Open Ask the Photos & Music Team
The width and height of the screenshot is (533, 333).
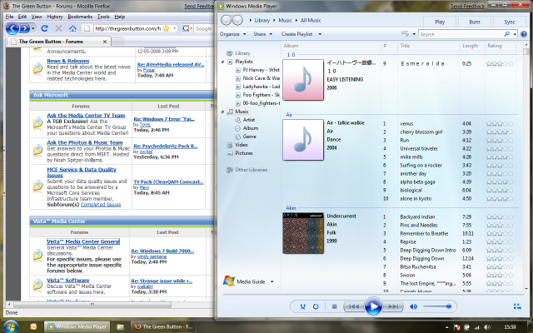pyautogui.click(x=85, y=142)
